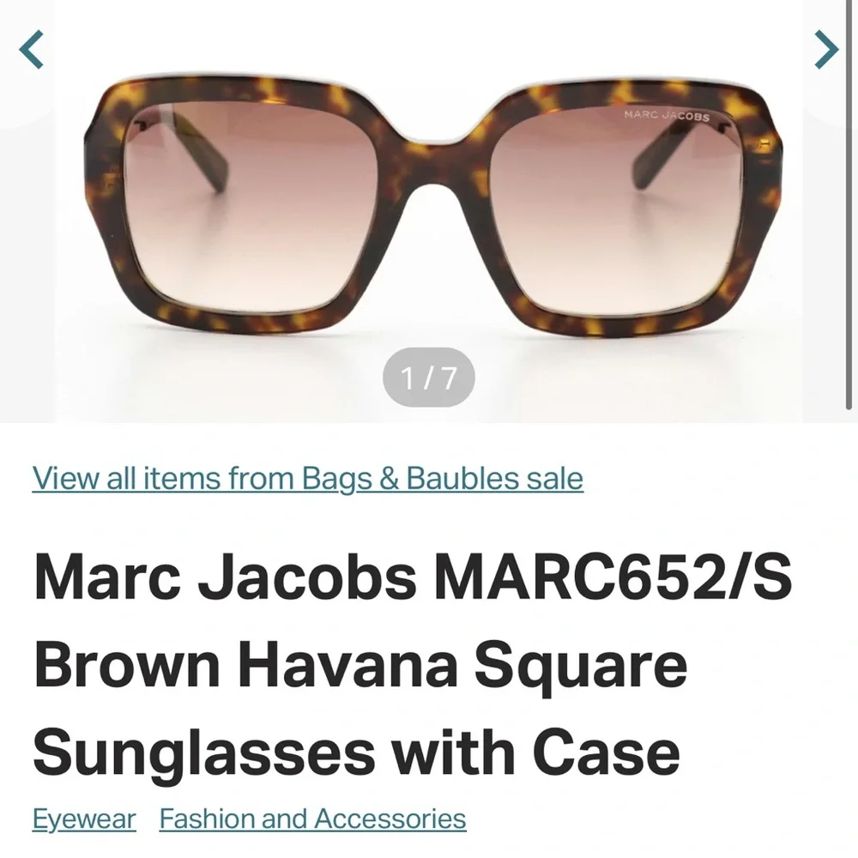The height and width of the screenshot is (858, 858).
Task: Click the Sunglasses with Case title line
Action: [x=356, y=753]
